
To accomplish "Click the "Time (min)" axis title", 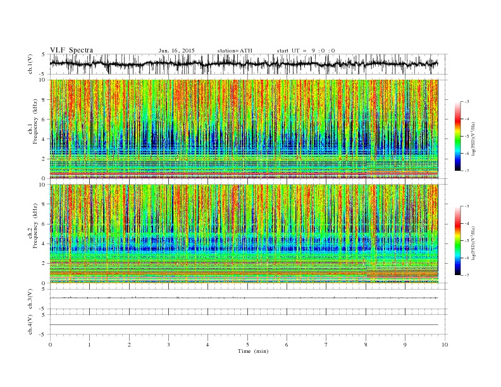I will click(253, 351).
